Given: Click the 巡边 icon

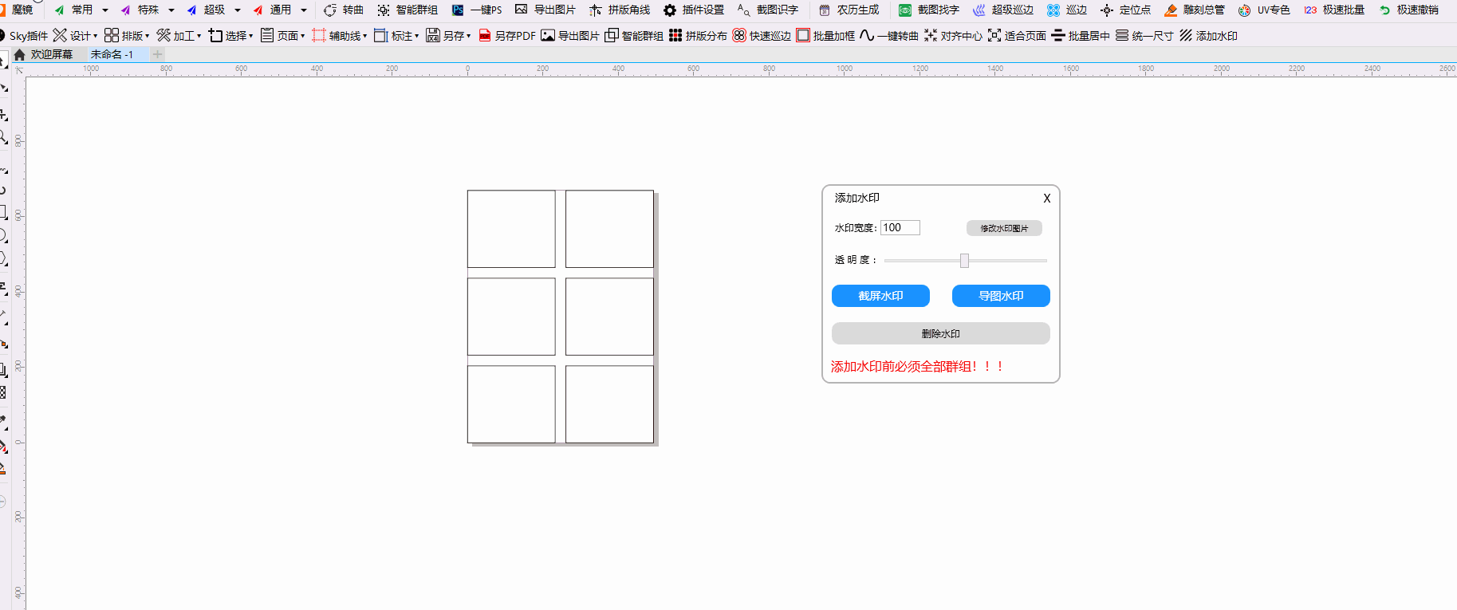Looking at the screenshot, I should coord(1053,10).
